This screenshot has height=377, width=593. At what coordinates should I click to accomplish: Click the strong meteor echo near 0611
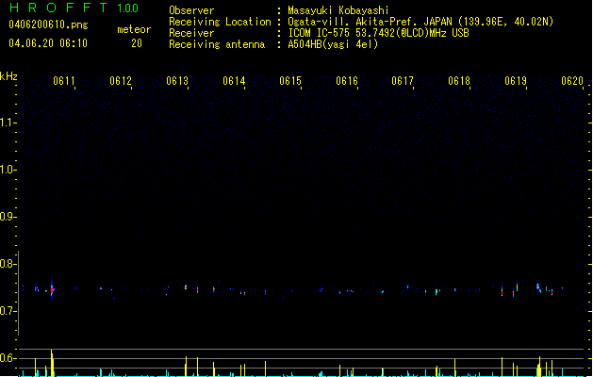click(52, 289)
